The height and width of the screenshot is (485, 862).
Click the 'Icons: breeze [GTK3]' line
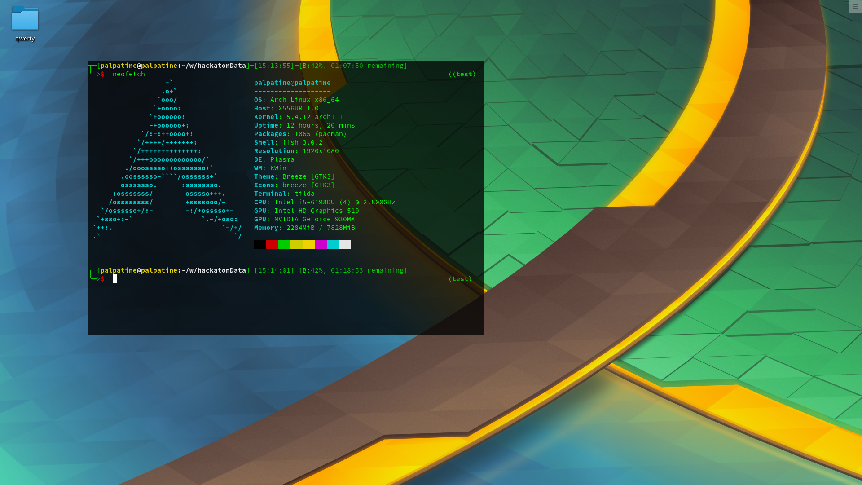click(x=295, y=185)
